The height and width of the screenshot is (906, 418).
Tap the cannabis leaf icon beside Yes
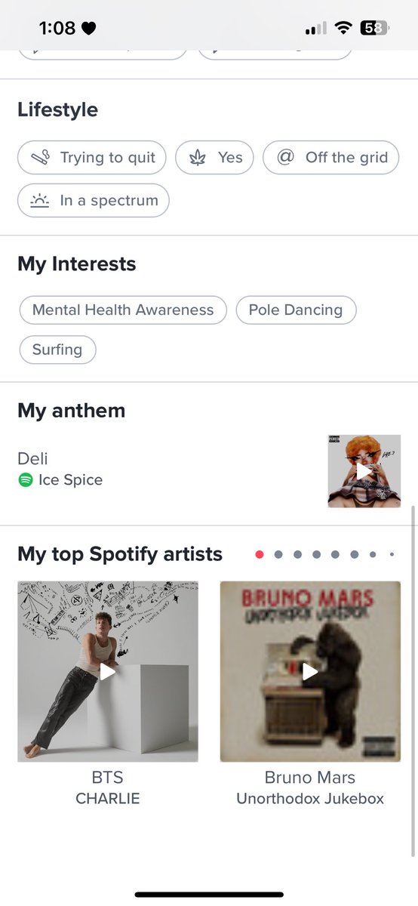point(198,158)
